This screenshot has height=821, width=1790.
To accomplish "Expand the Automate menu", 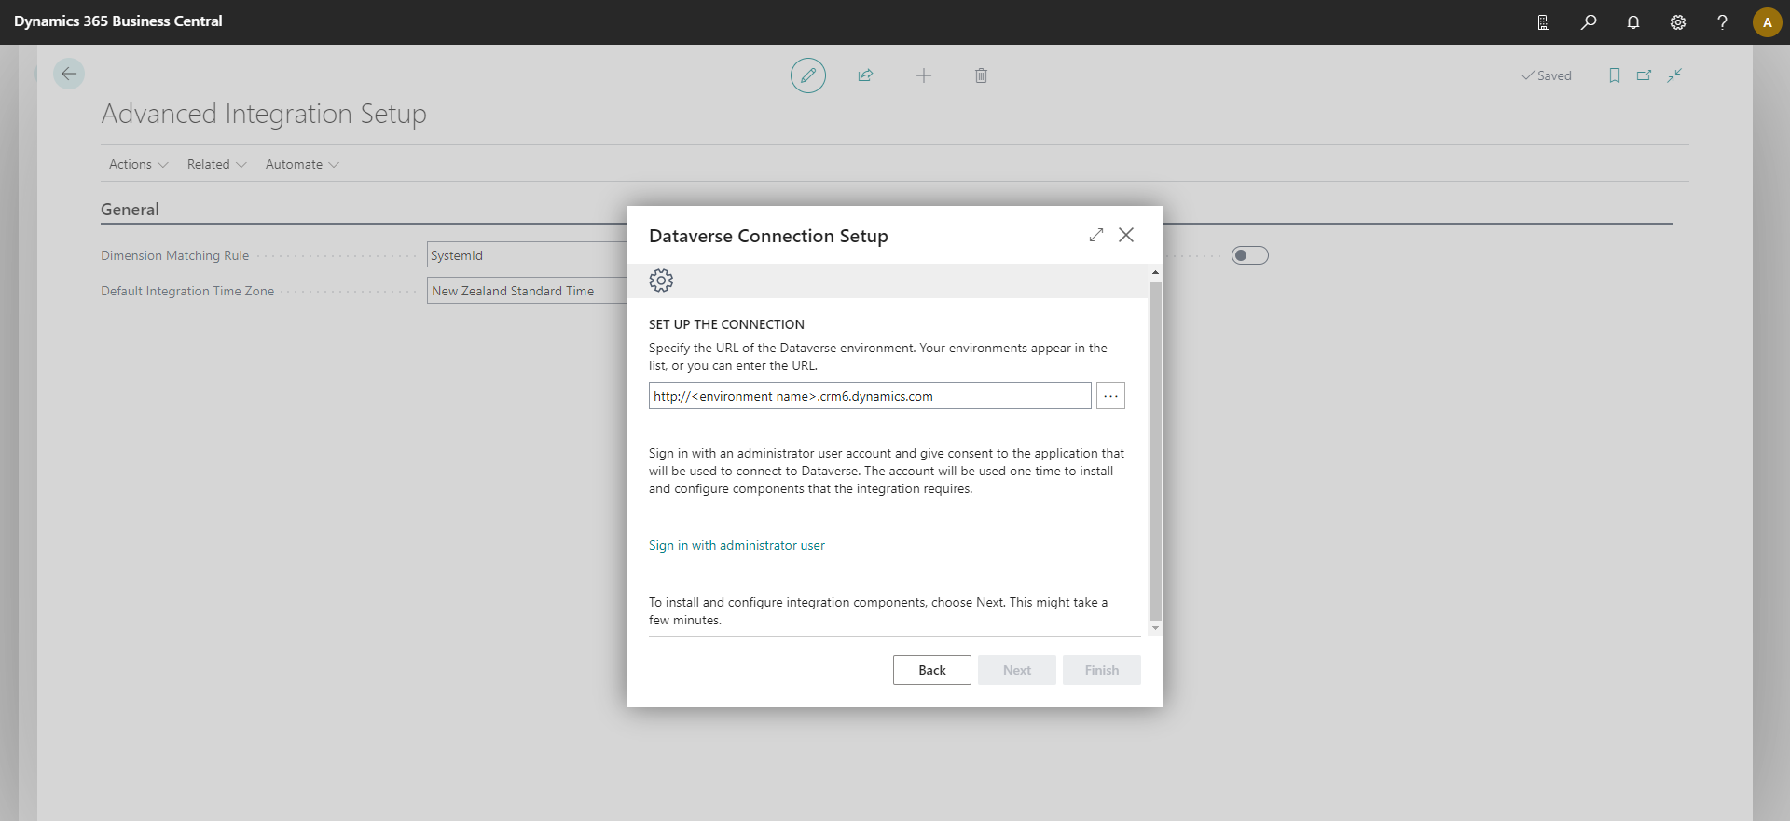I will (x=302, y=164).
